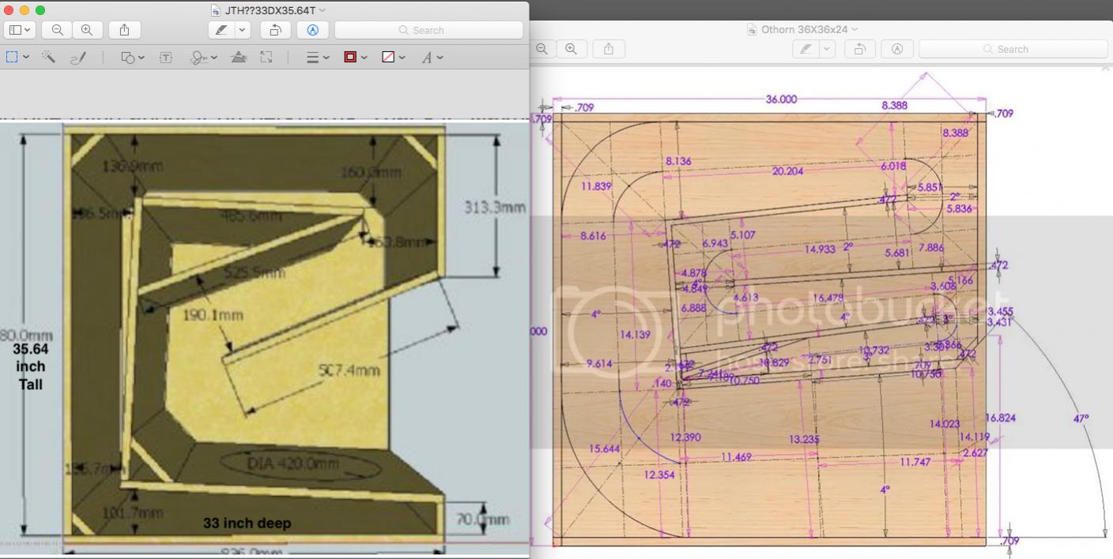Click the Search field in JTH window
Viewport: 1113px width, 559px height.
[428, 30]
